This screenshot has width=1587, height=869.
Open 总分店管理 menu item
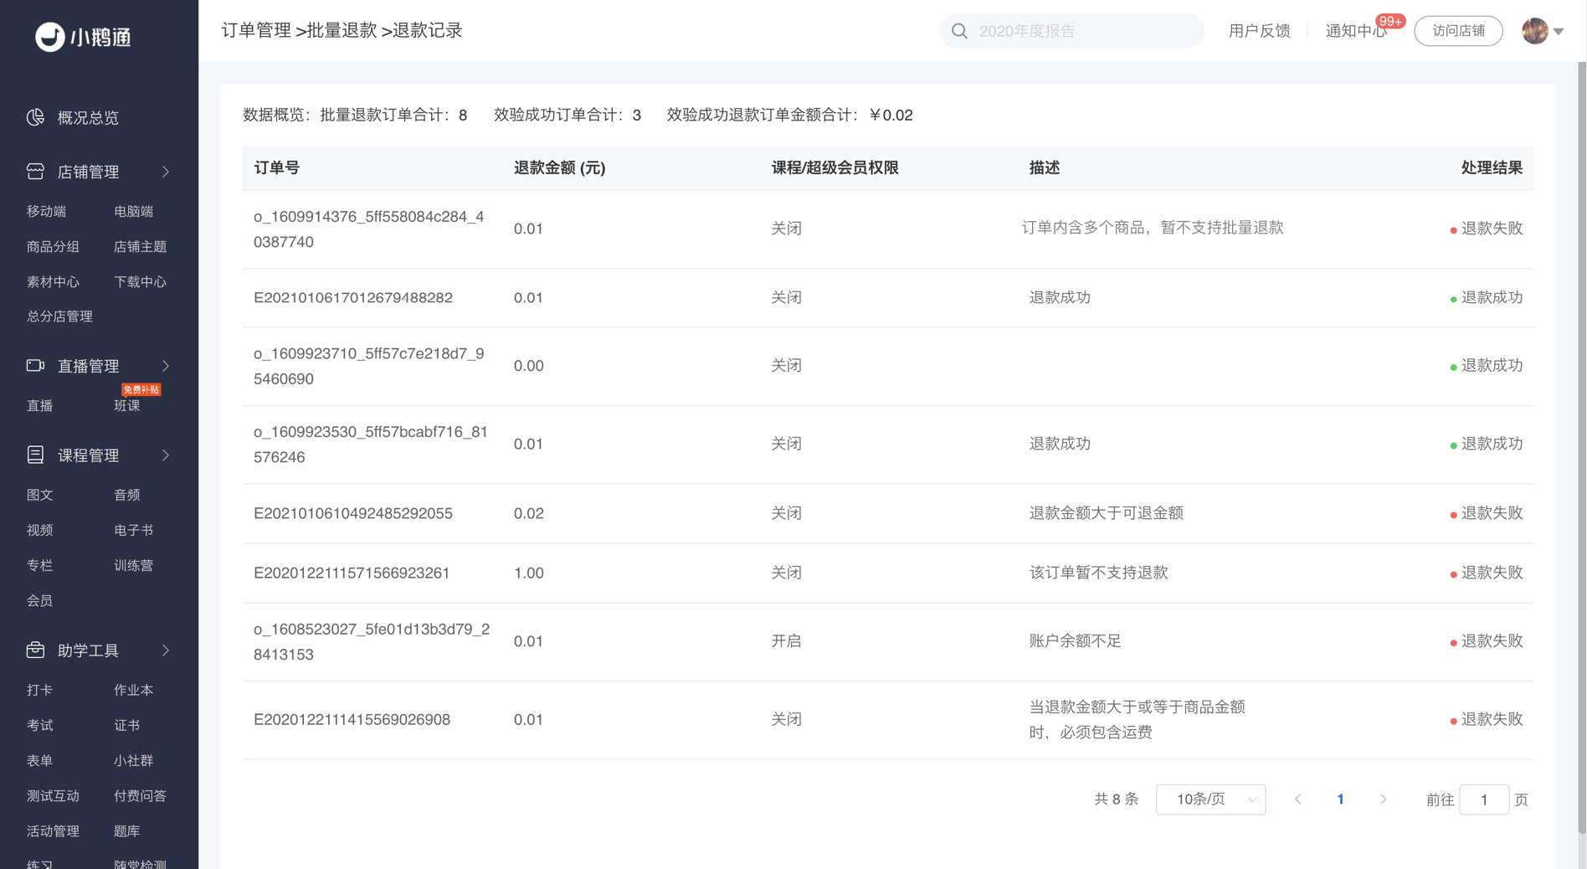click(x=59, y=316)
